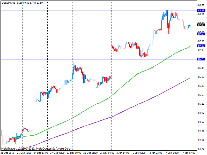Click the 4 Jan 14:00 time label

pos(172,153)
